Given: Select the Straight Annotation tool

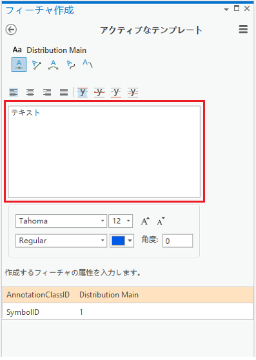Looking at the screenshot, I should coord(36,65).
